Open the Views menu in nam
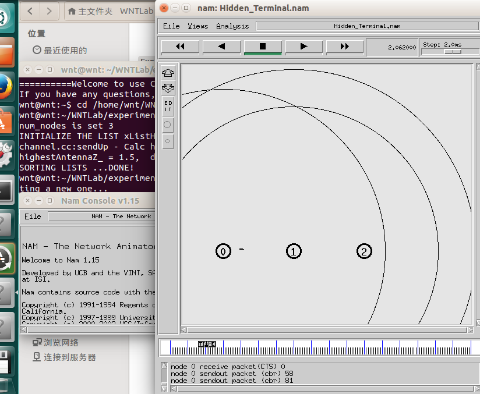The image size is (480, 394). [x=197, y=26]
